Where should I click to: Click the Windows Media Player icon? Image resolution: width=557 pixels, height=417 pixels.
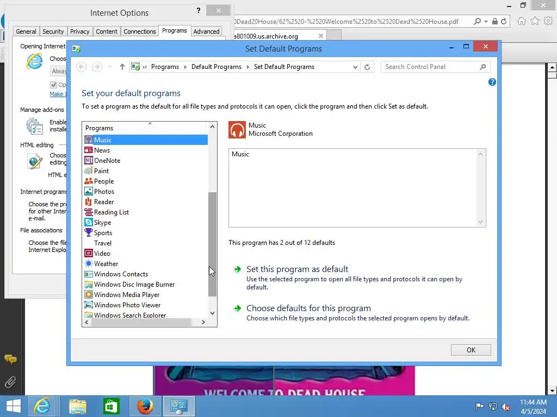[89, 294]
